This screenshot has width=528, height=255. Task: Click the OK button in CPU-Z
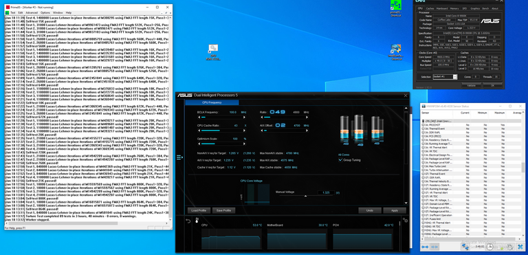(x=492, y=85)
